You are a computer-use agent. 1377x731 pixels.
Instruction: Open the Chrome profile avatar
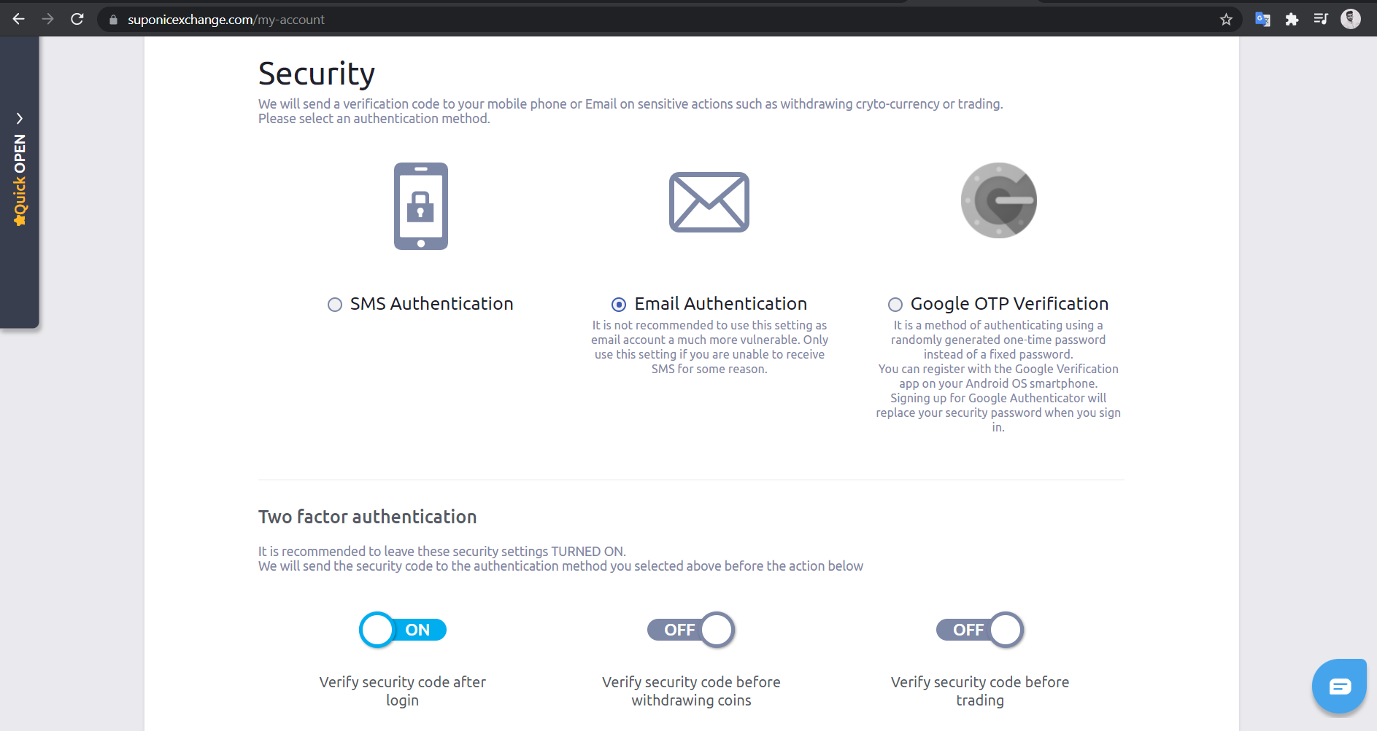[x=1351, y=19]
